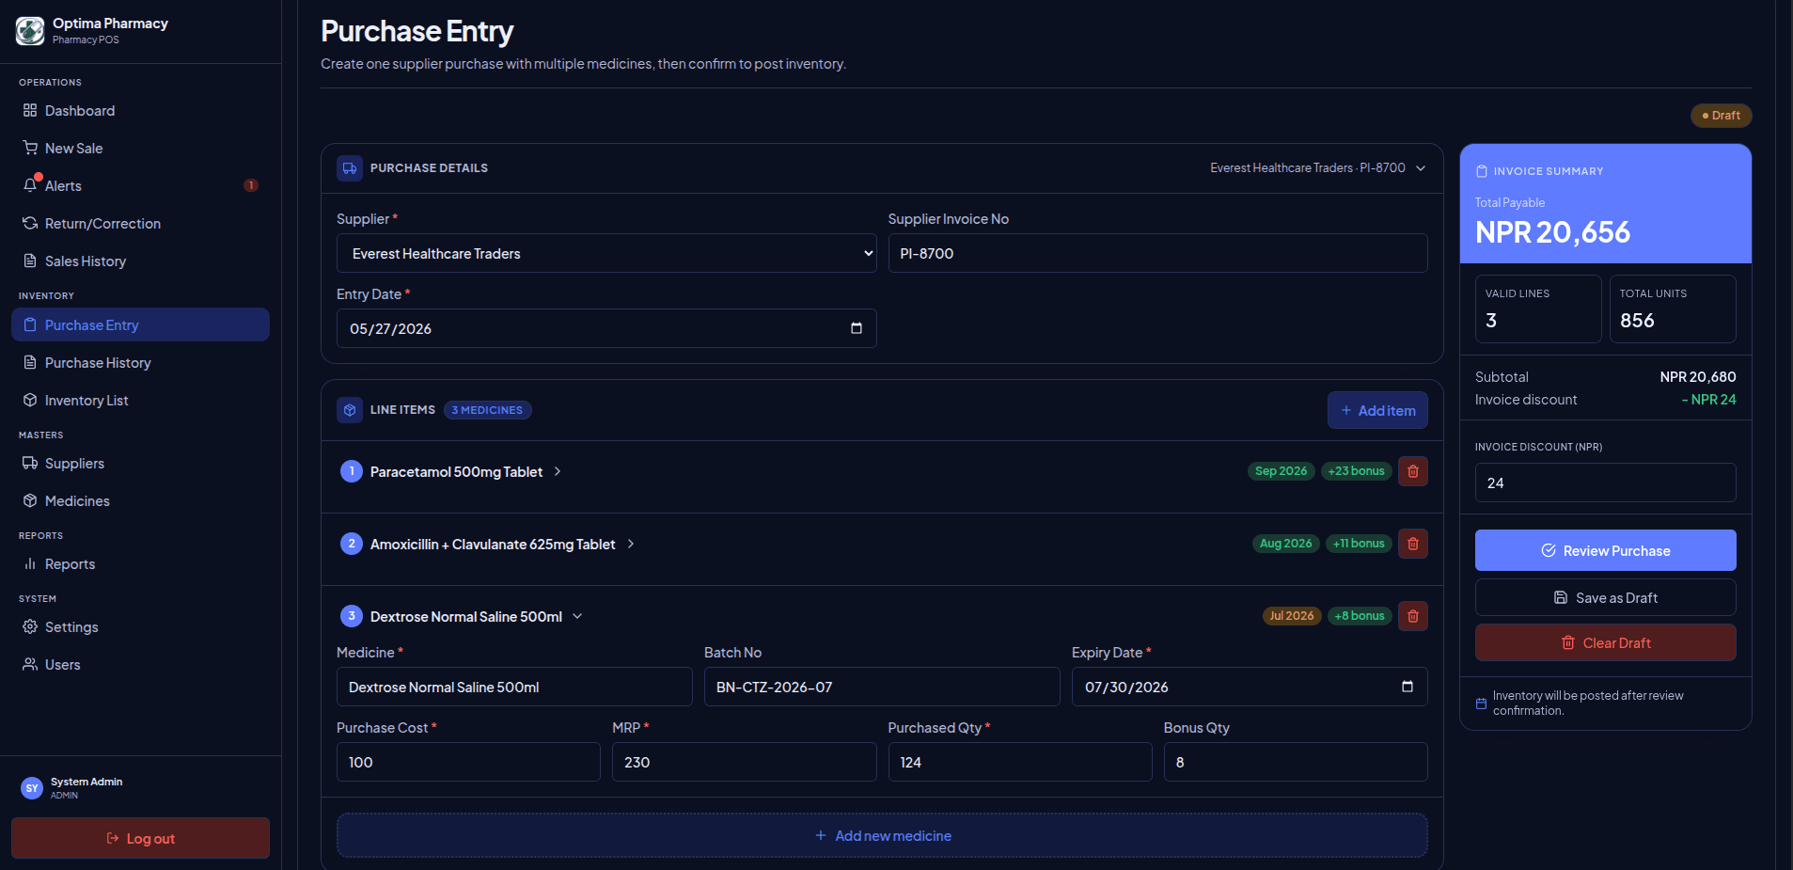
Task: Click the +8 bonus badge
Action: click(x=1360, y=616)
